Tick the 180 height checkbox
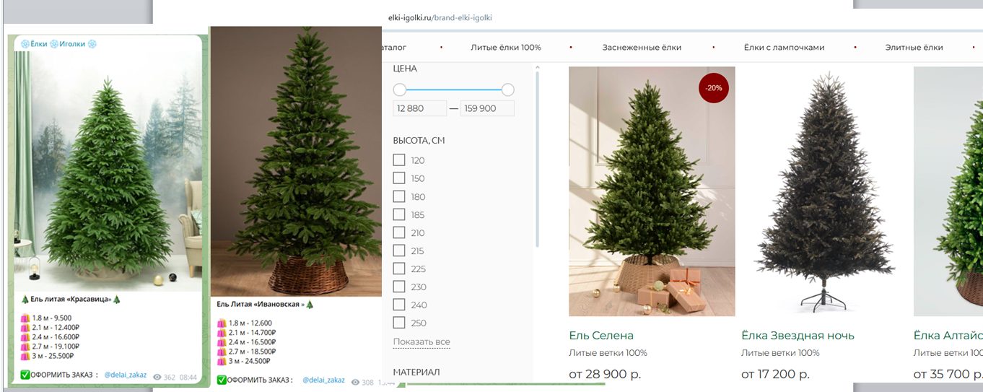 point(399,196)
